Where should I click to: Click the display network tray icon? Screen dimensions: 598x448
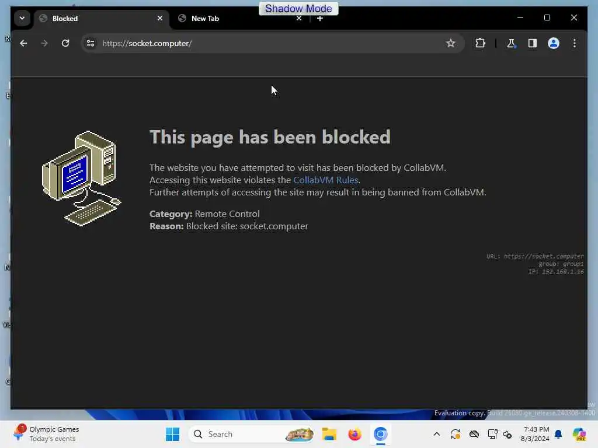coord(492,434)
